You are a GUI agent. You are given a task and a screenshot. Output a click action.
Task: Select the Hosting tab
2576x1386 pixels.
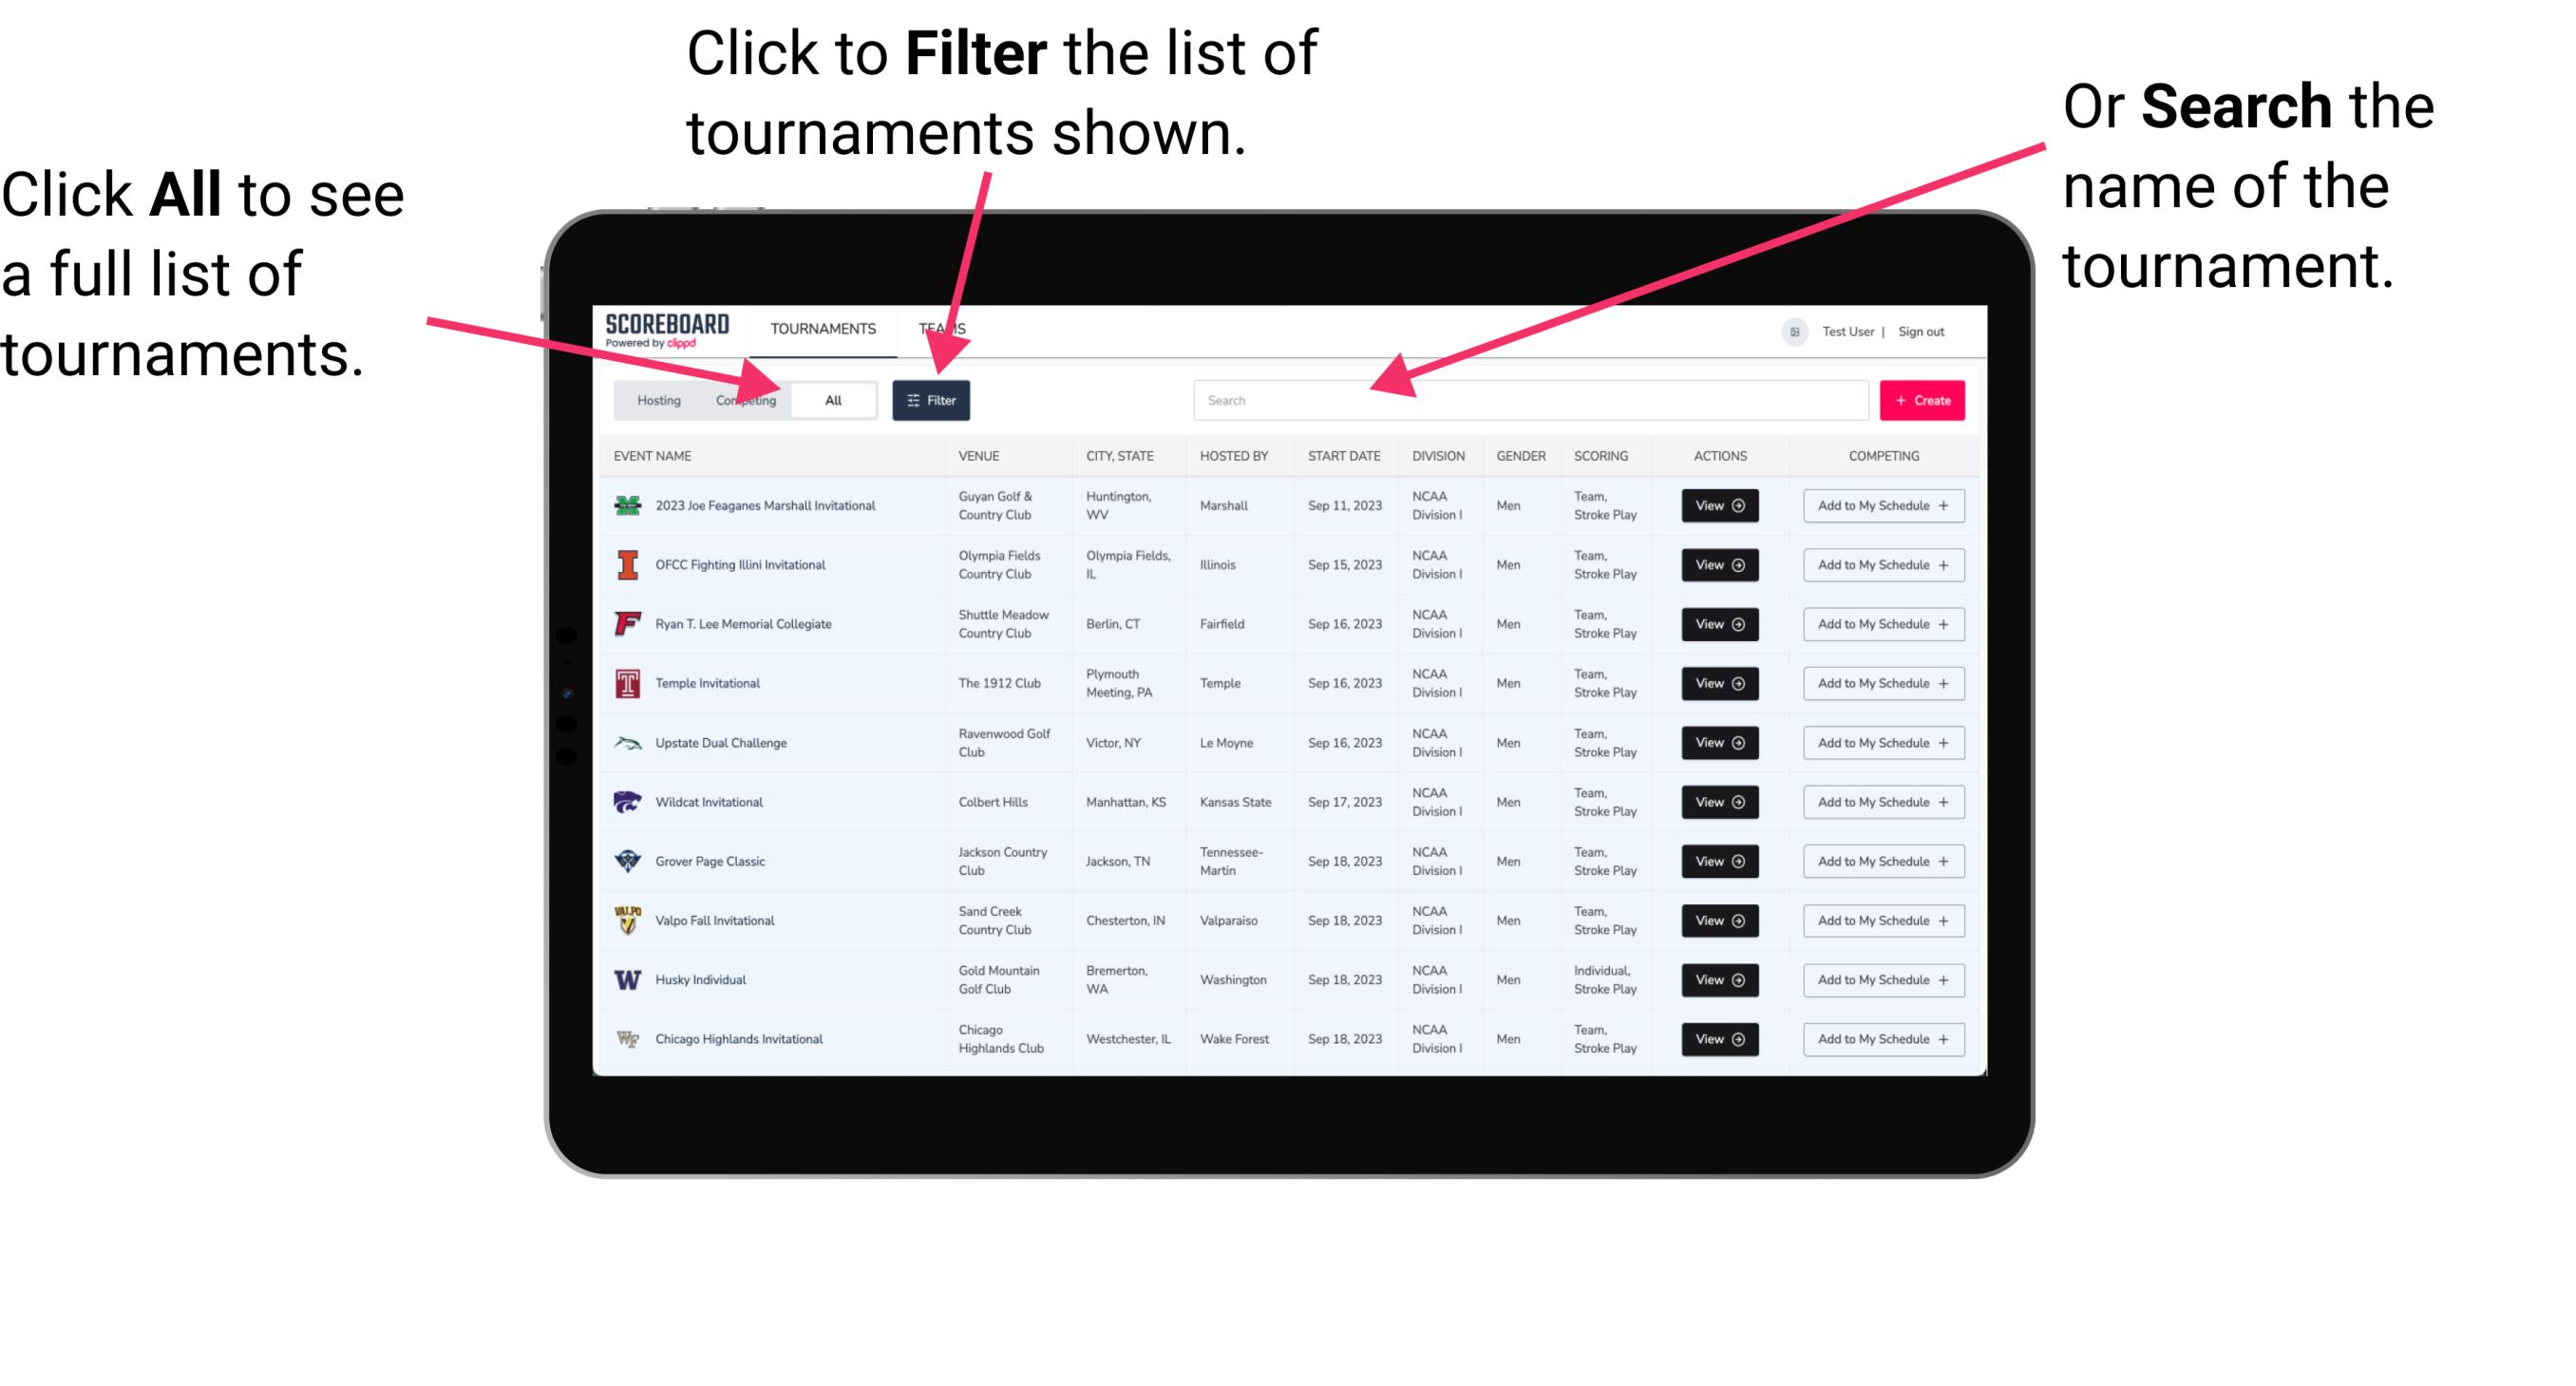click(653, 399)
